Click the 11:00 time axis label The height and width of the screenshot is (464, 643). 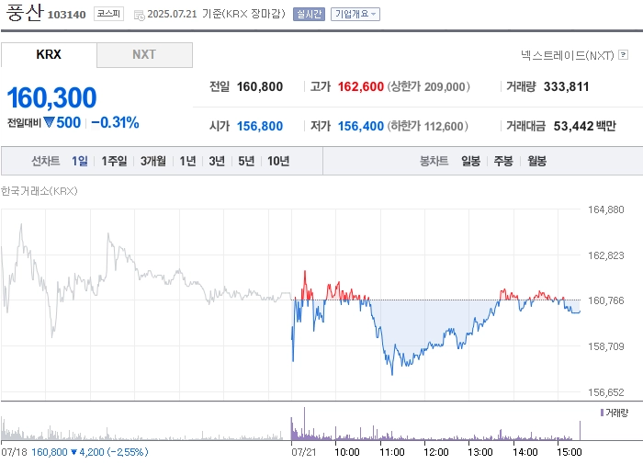392,452
